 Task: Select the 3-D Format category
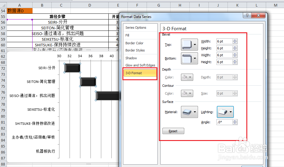[140, 73]
